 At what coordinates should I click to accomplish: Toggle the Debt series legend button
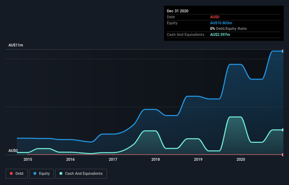17,174
